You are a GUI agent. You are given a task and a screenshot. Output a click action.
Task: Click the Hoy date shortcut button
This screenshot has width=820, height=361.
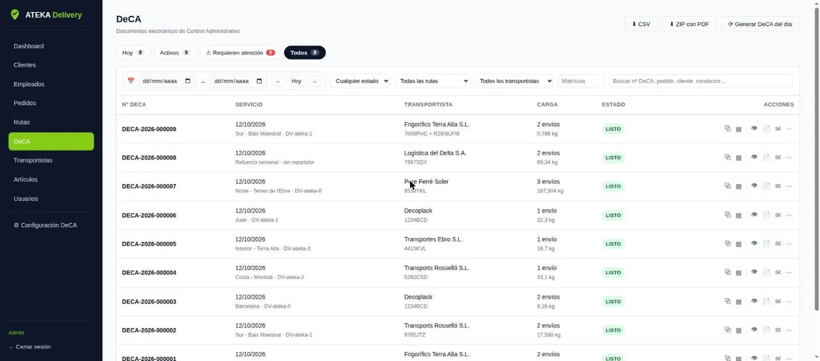point(296,81)
